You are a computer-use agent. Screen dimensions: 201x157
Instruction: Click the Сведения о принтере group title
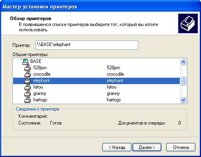coord(38,109)
